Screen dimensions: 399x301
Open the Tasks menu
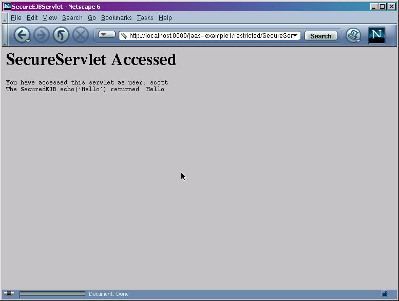[145, 18]
